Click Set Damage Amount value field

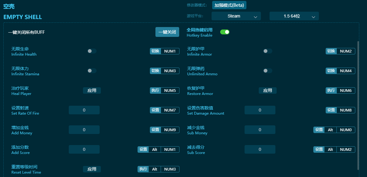[260, 110]
